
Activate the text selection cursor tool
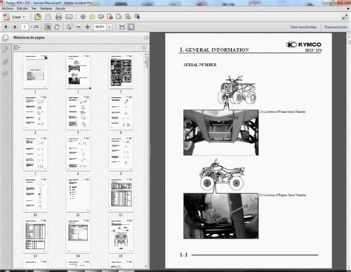coord(47,27)
